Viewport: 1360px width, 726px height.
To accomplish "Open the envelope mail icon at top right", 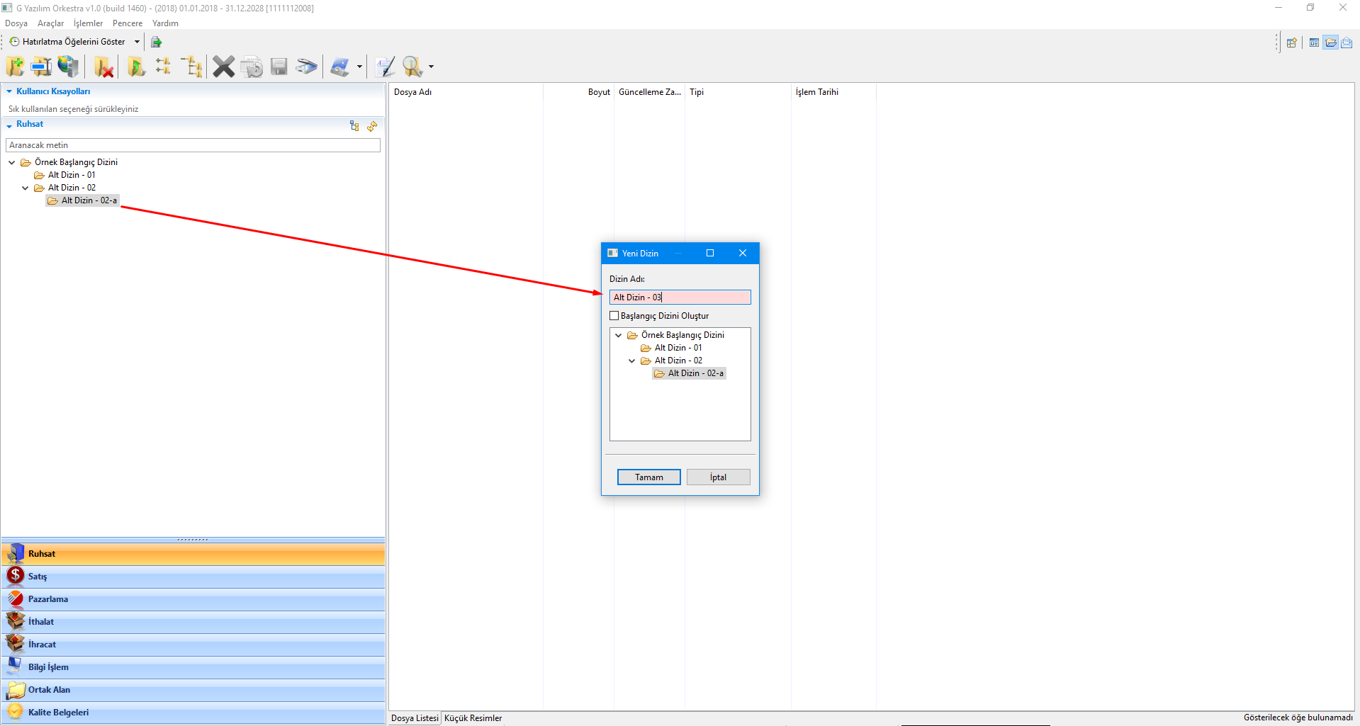I will 1347,42.
